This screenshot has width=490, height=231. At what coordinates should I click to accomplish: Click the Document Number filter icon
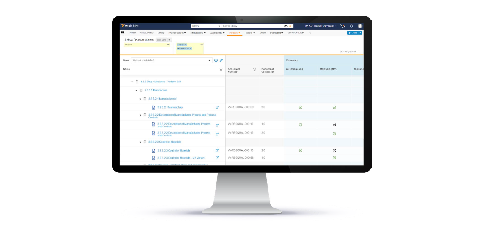click(254, 69)
